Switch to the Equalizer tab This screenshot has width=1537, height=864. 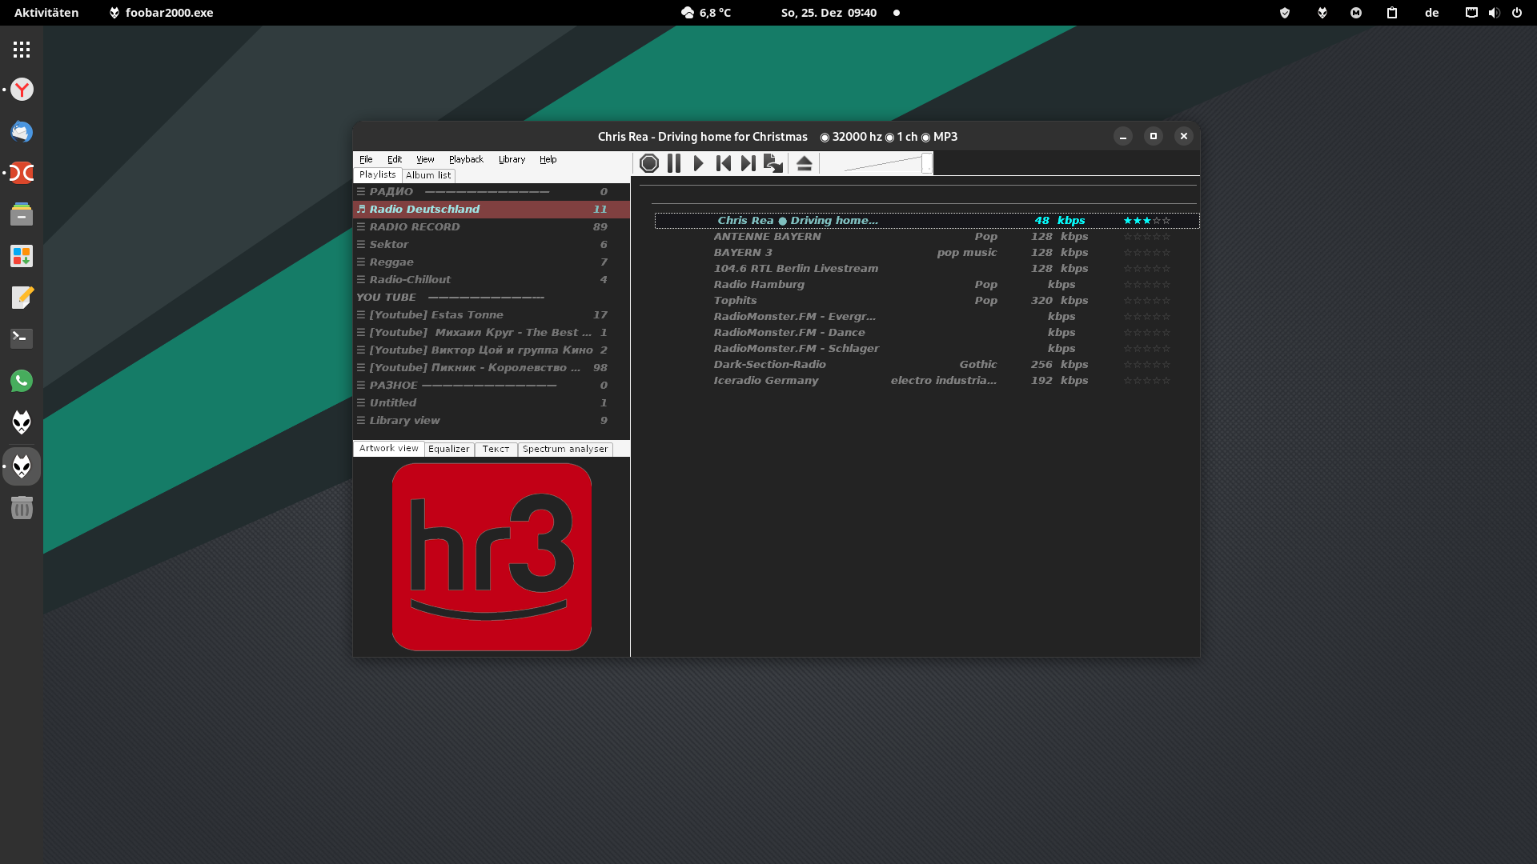click(x=448, y=449)
